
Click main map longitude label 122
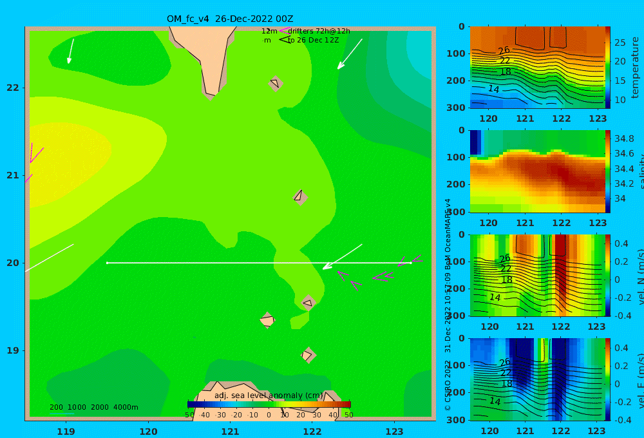(312, 432)
